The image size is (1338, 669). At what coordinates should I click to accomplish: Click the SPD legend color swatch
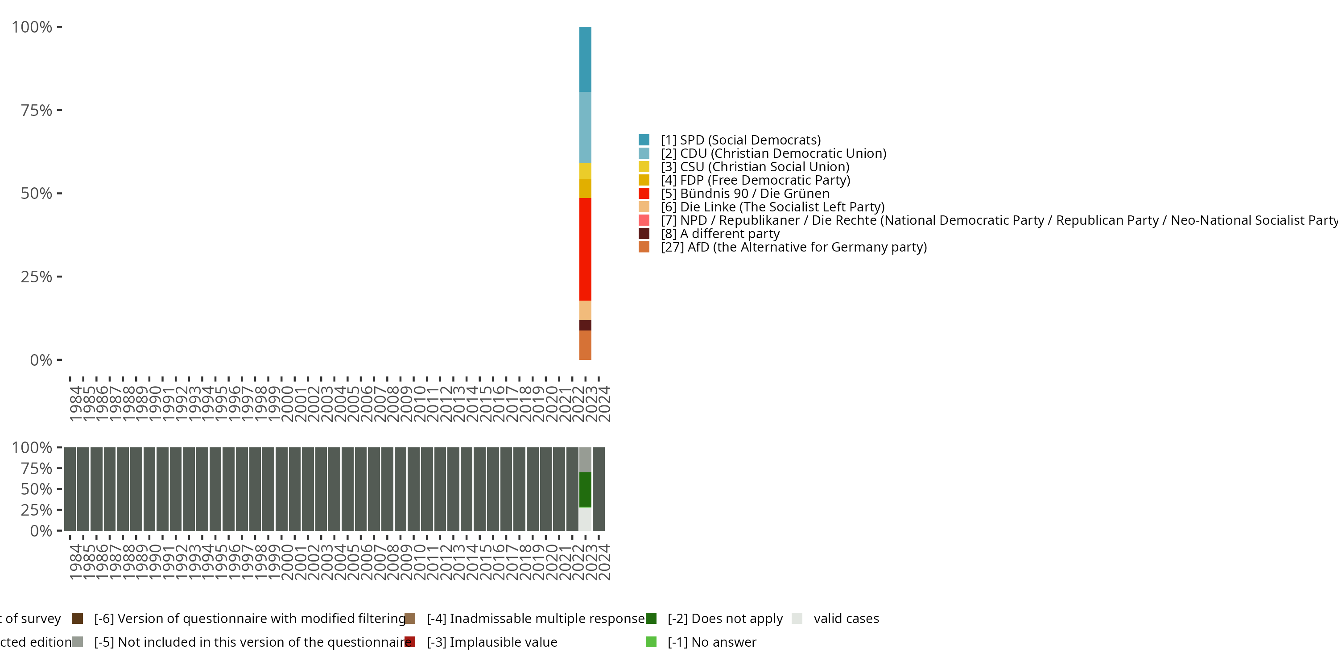644,140
